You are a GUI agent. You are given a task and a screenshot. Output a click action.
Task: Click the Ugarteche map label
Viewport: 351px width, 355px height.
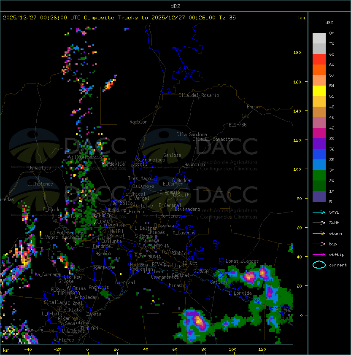point(104,267)
